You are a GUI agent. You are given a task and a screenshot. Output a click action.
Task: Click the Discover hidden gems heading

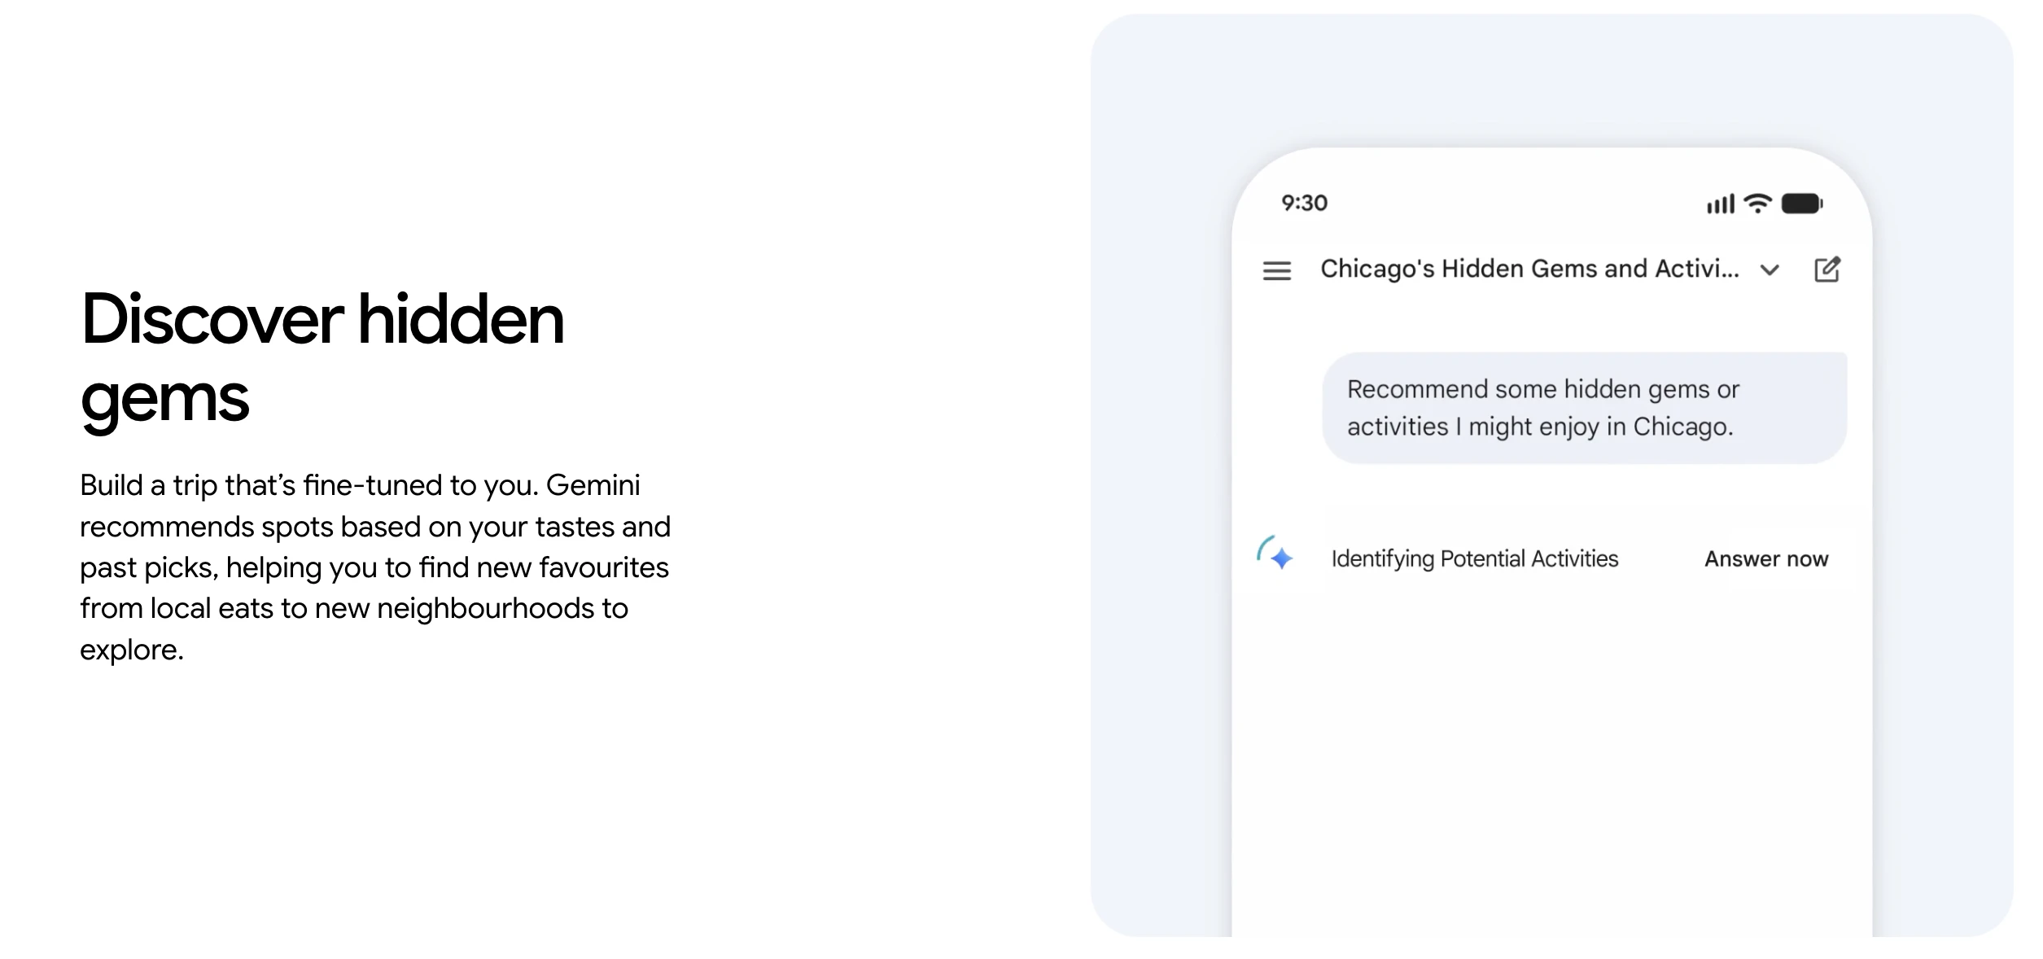coord(324,360)
